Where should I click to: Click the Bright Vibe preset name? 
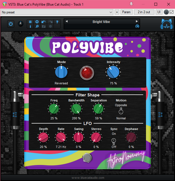101,22
